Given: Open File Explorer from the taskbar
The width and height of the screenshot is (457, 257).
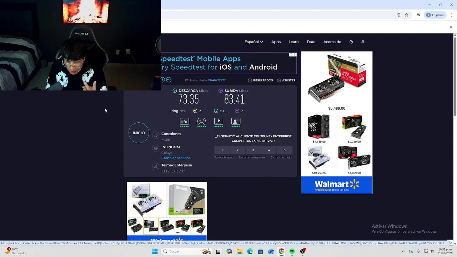Looking at the screenshot, I should tap(239, 251).
